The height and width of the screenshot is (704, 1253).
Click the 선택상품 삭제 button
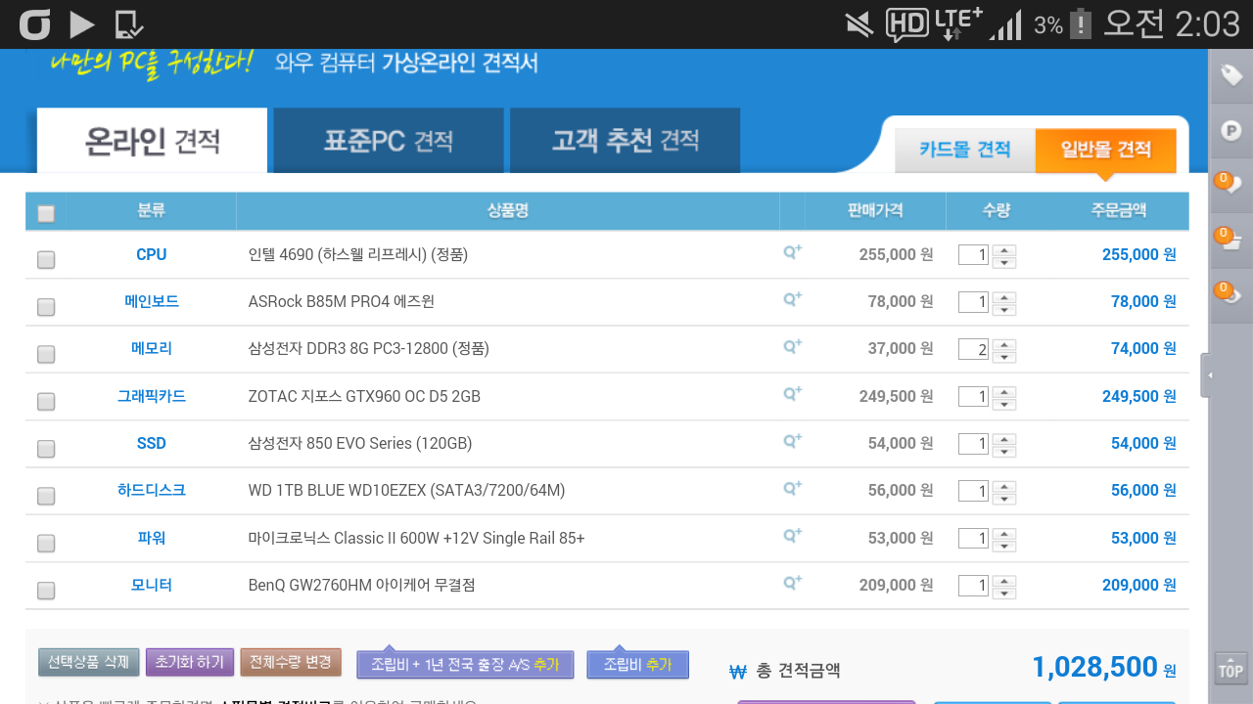pyautogui.click(x=88, y=662)
